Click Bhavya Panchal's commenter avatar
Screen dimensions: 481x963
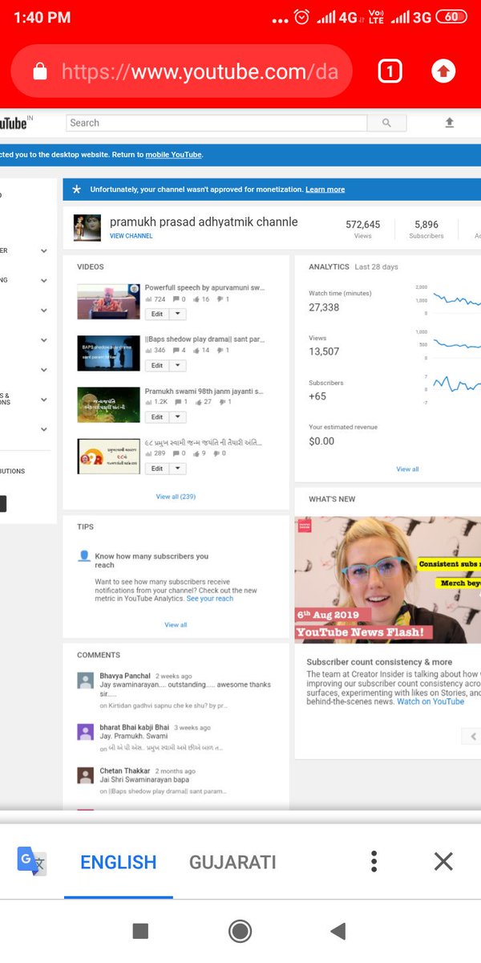[x=86, y=681]
